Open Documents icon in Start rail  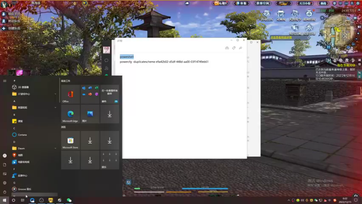coord(5,165)
